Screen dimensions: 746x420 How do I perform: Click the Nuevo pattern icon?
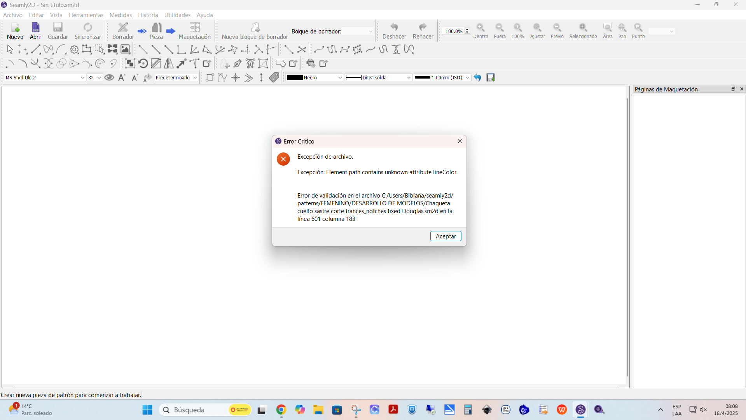(x=15, y=31)
